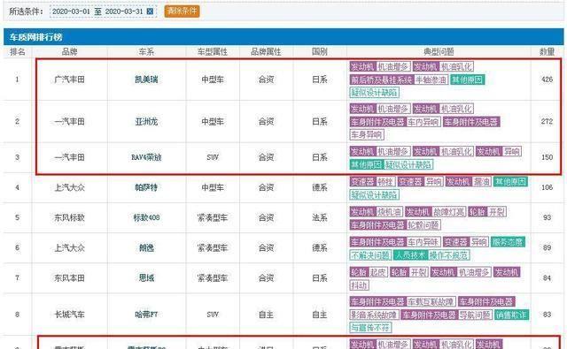Click the 操作不规范 tag in the 朗逸 row

coord(449,255)
